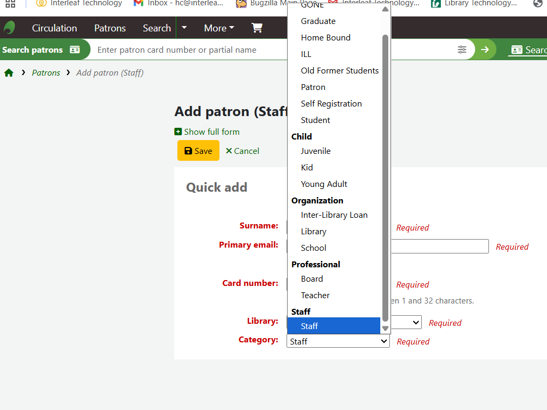Select the Inter-Library Loan category option
The height and width of the screenshot is (410, 547).
[x=333, y=215]
